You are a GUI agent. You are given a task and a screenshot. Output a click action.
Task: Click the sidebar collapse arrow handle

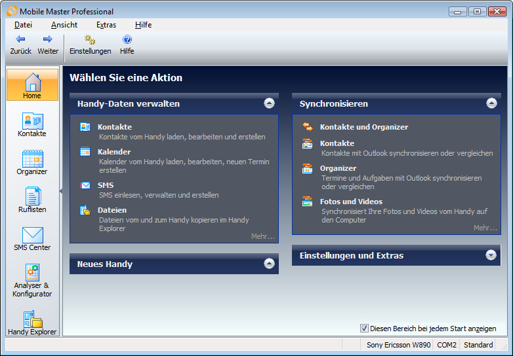pos(61,191)
